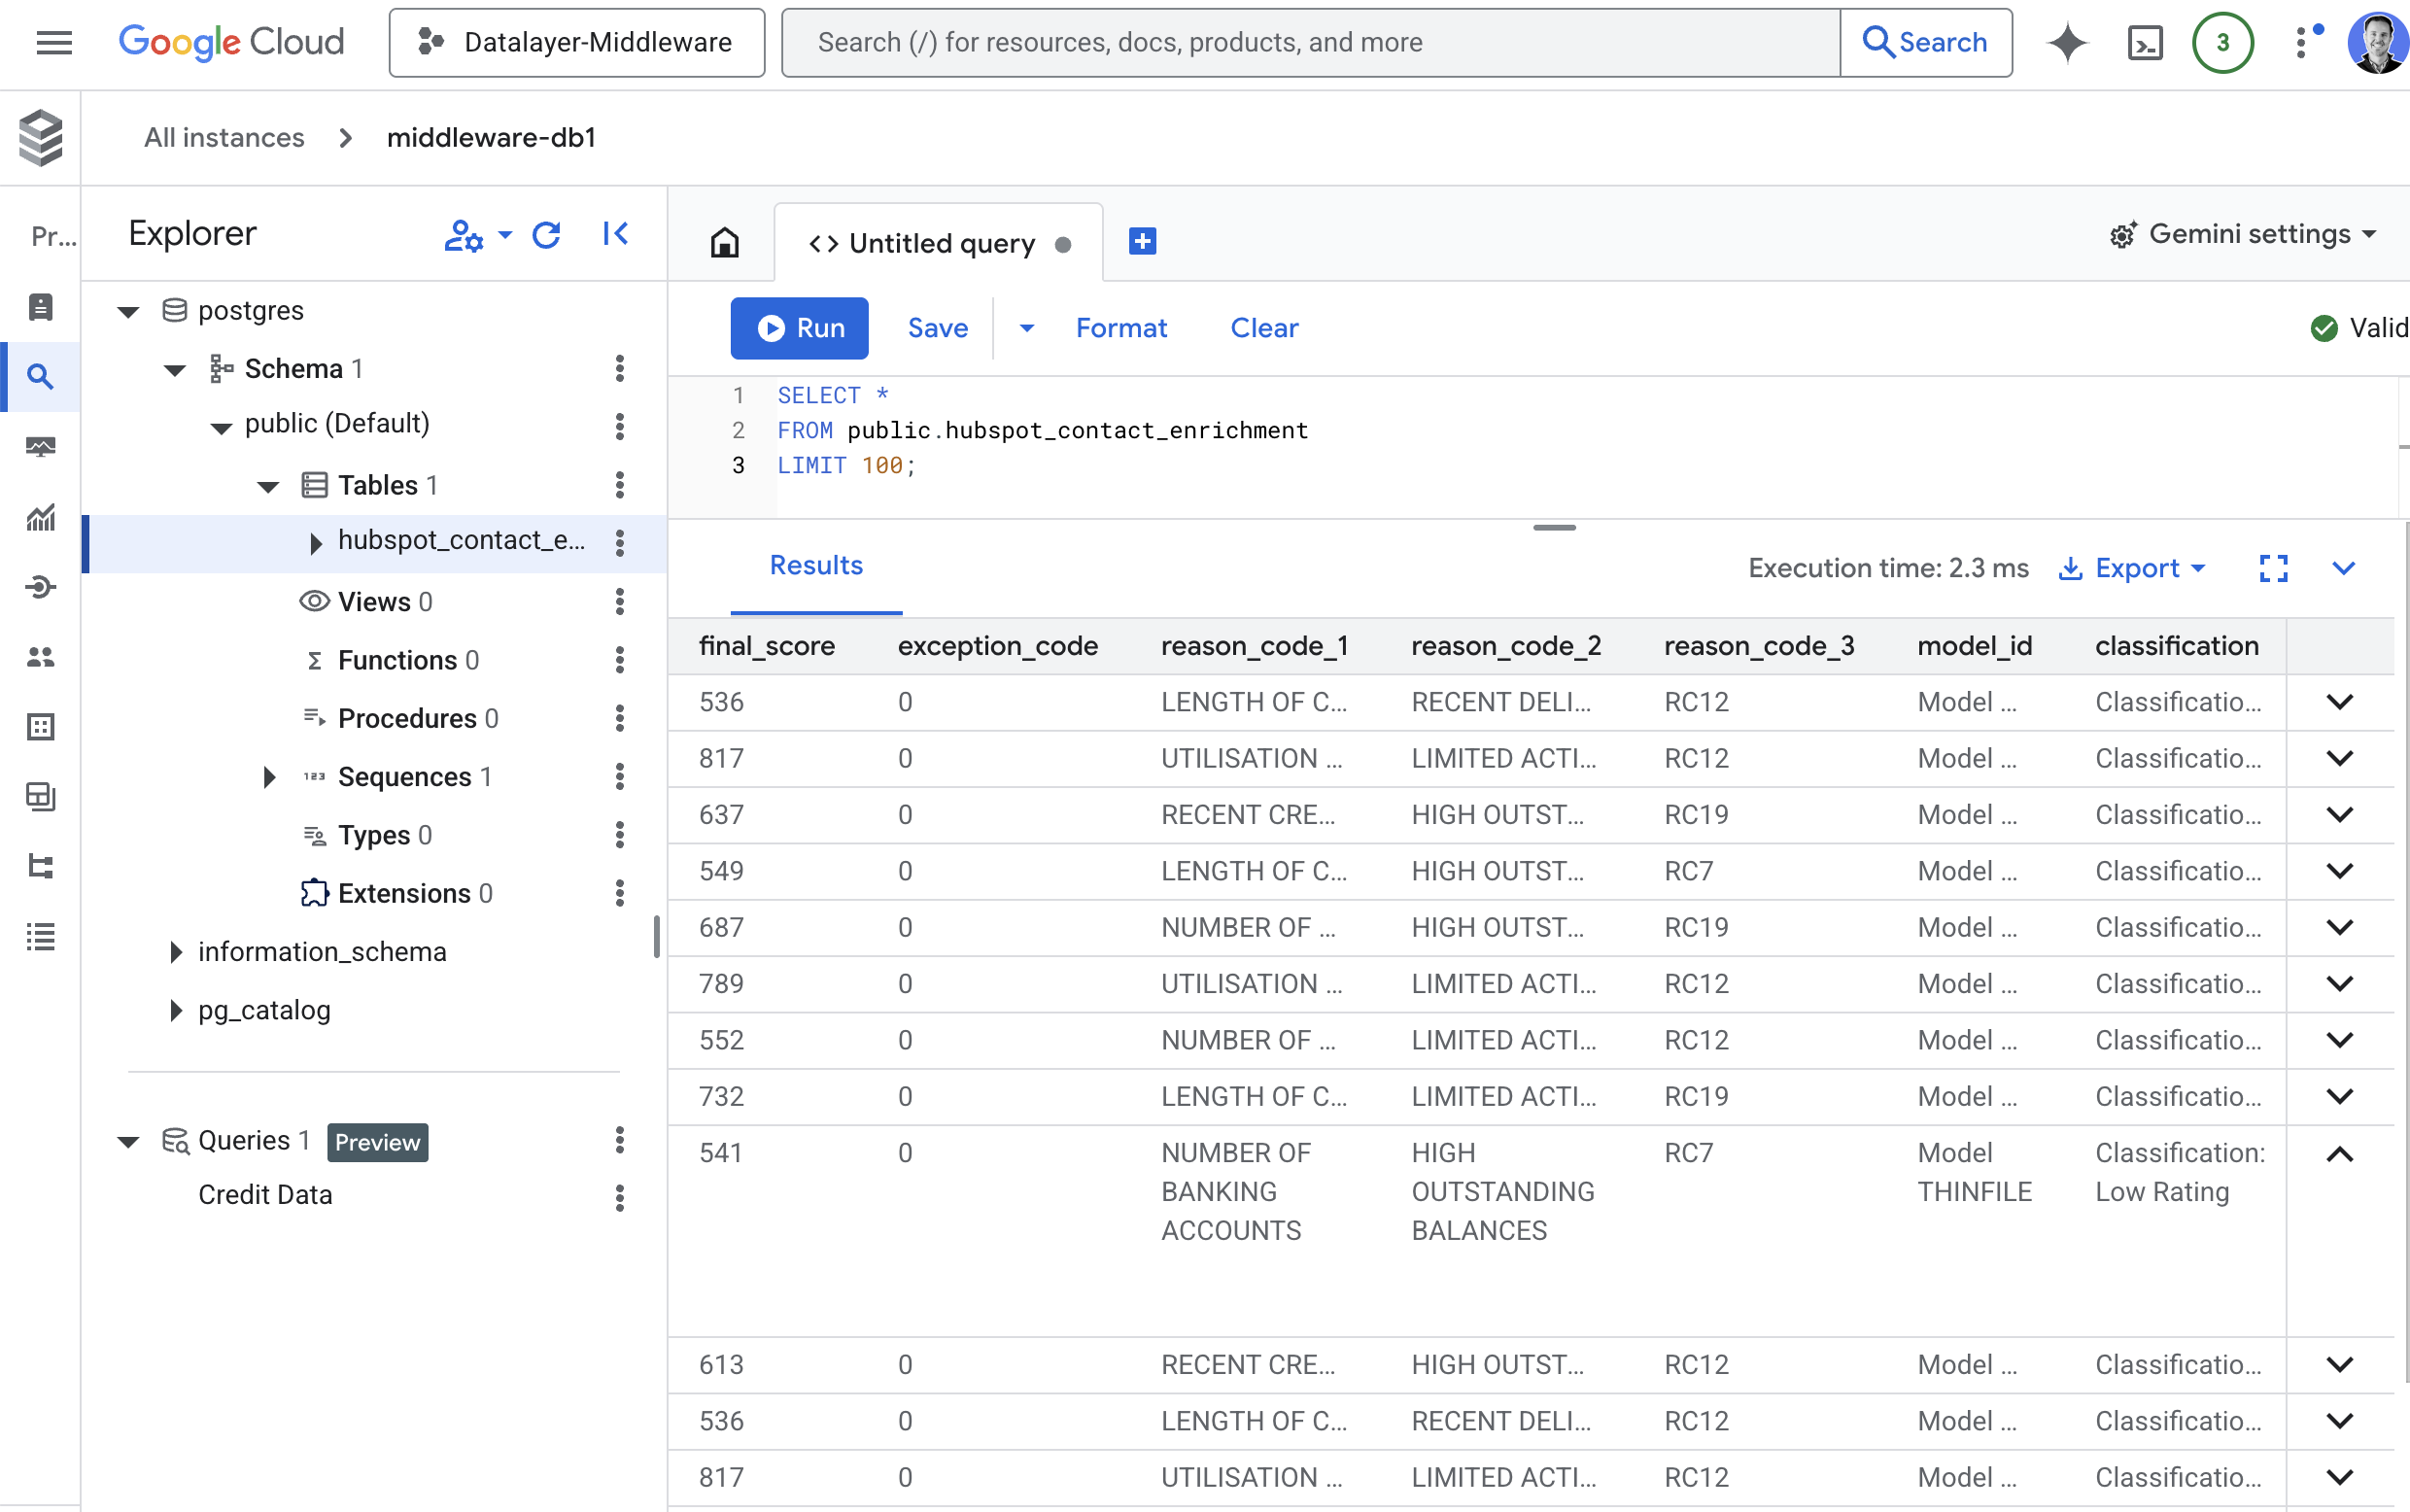Expand the first 536 result row chevron
Screen dimensions: 2410x1512
tap(2339, 701)
